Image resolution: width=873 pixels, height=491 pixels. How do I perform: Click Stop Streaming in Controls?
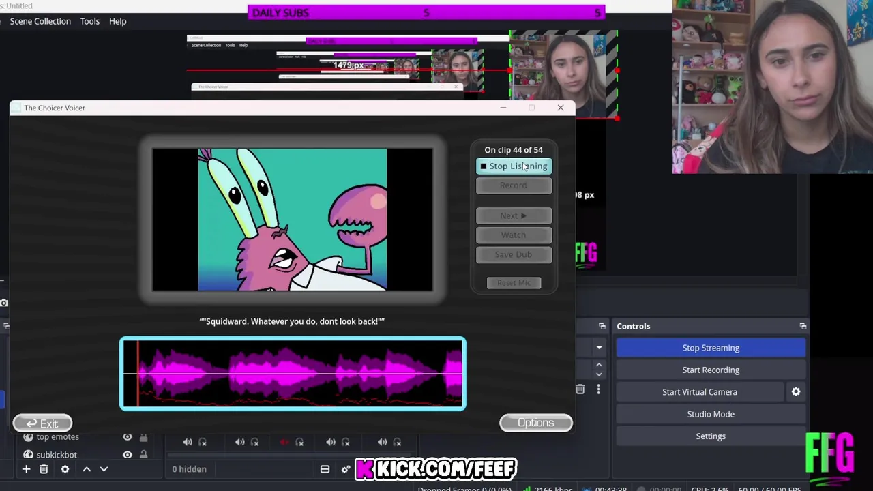click(x=711, y=348)
